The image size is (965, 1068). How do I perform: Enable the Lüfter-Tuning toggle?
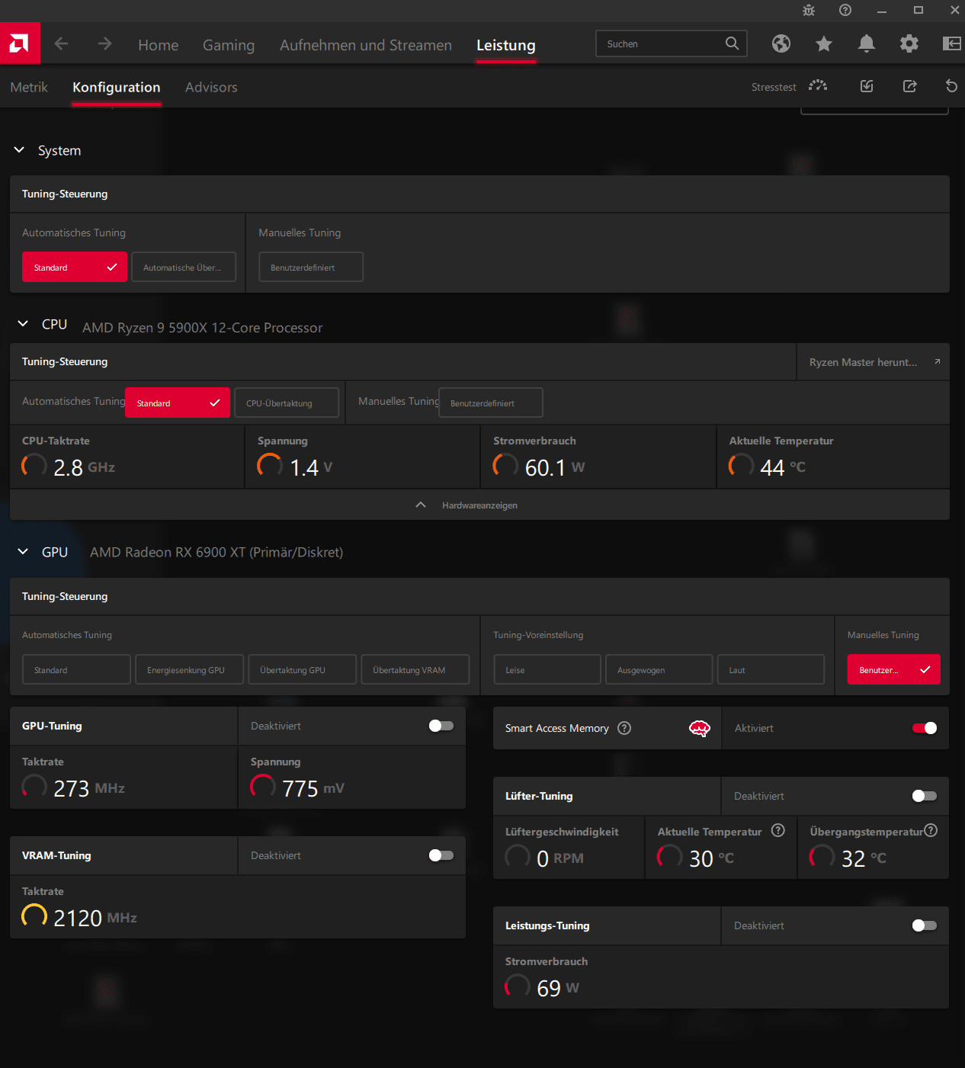pos(925,796)
